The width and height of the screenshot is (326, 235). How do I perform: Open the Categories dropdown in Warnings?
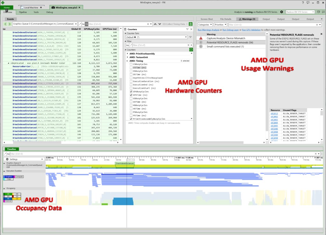tap(205, 24)
